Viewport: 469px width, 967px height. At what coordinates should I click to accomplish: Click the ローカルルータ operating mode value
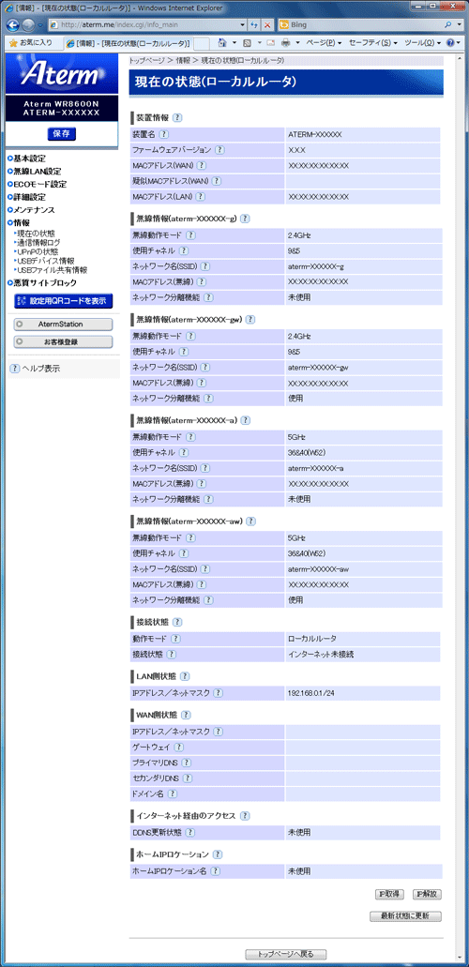click(x=311, y=639)
